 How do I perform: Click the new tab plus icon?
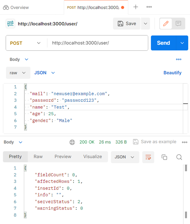coord(136,7)
